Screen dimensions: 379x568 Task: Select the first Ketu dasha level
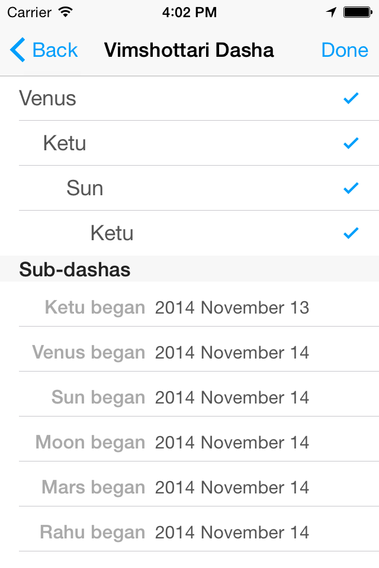(x=189, y=143)
